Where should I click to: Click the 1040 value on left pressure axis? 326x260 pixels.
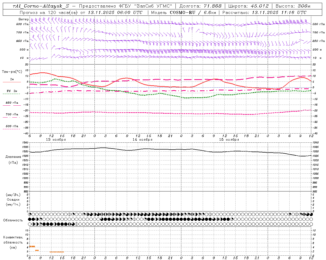coord(25,143)
